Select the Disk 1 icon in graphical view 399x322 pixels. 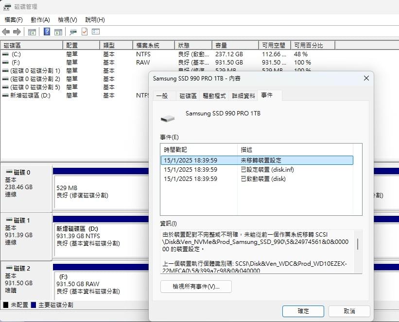9,219
